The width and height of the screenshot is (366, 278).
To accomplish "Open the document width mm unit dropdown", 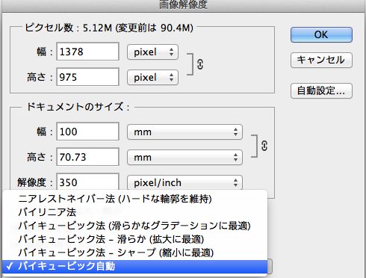I will pos(184,132).
